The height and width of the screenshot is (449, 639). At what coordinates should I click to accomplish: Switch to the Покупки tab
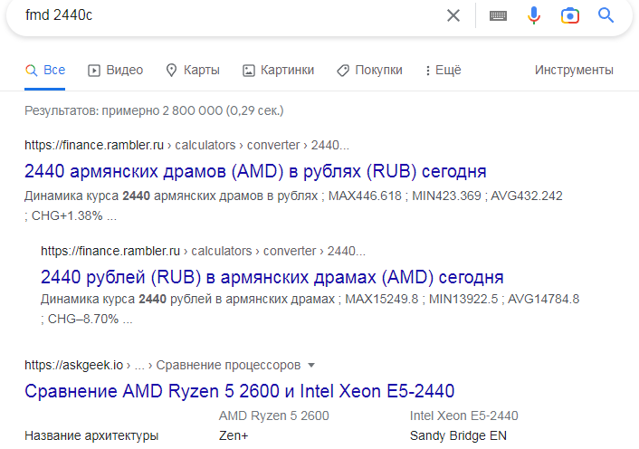point(369,70)
